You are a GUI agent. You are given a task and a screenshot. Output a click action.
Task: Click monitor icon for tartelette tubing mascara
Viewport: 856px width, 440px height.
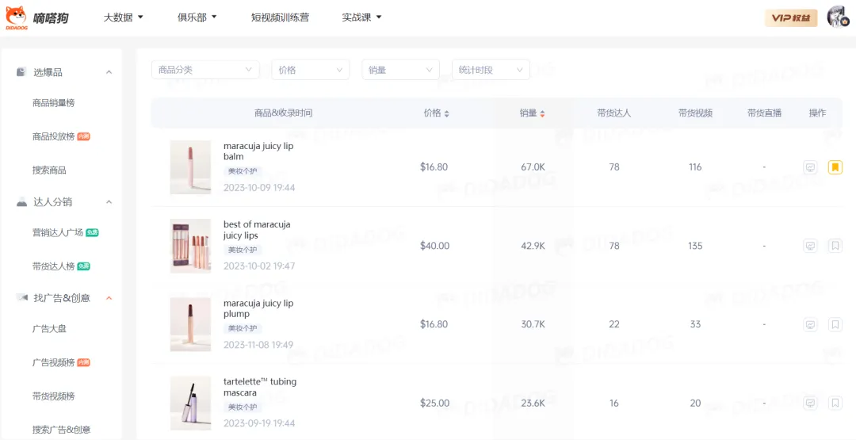pyautogui.click(x=811, y=403)
